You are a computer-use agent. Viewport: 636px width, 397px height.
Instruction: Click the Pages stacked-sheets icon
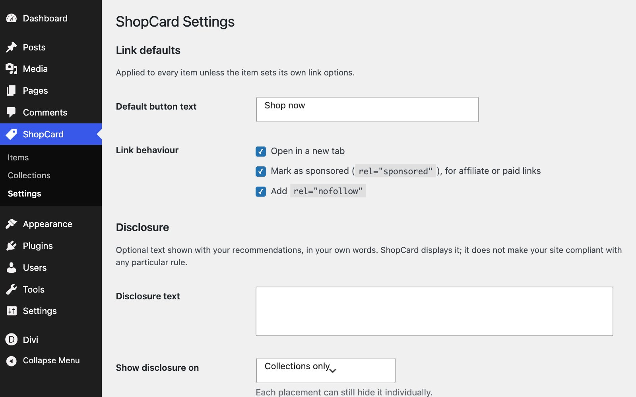[12, 91]
